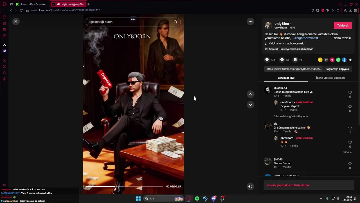360x203 pixels.
Task: Reply to Ela's comment via Yanıtla
Action: coord(287,132)
